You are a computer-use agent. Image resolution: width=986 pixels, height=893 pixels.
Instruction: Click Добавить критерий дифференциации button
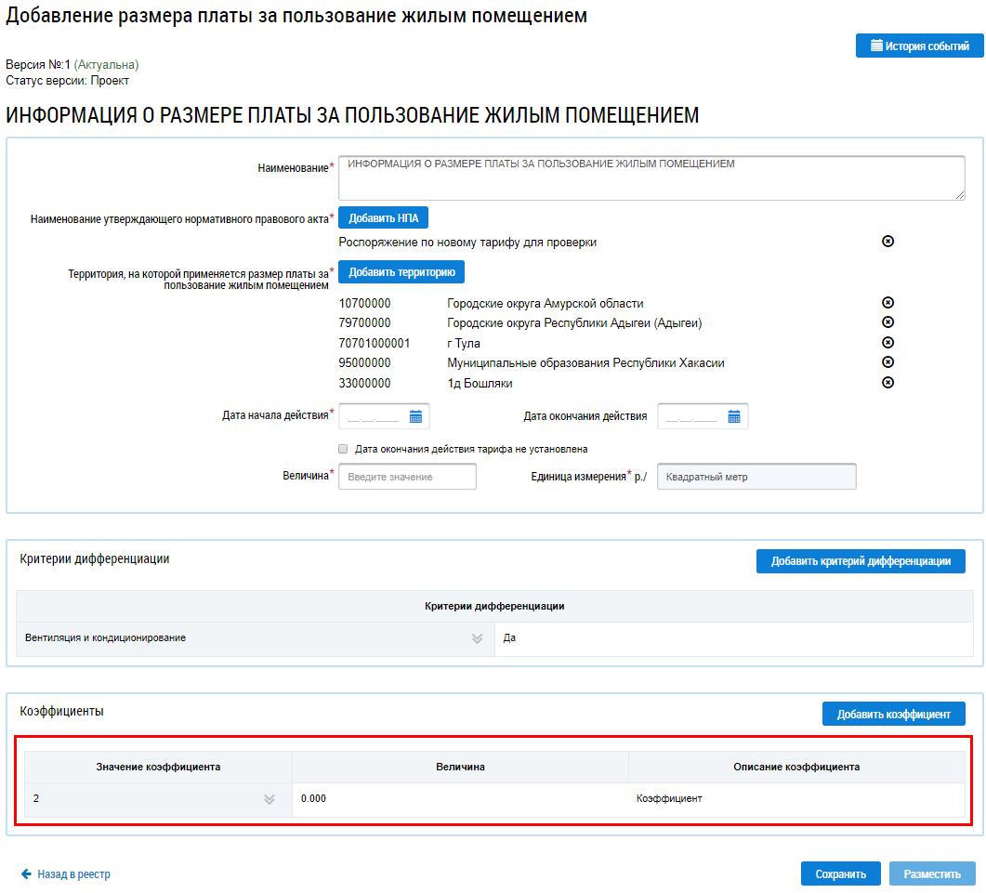tap(861, 561)
